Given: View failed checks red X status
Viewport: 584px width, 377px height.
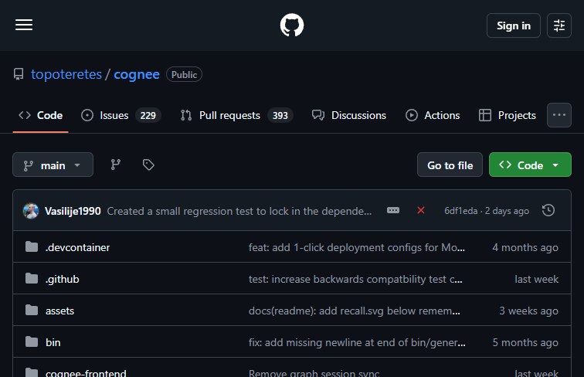Looking at the screenshot, I should coord(421,210).
